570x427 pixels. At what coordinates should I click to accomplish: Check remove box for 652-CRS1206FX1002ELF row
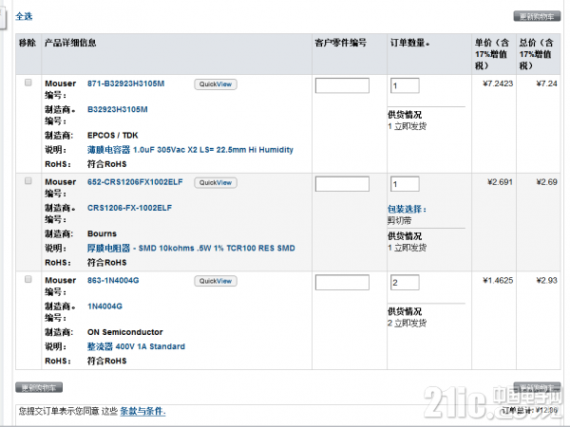(x=28, y=181)
